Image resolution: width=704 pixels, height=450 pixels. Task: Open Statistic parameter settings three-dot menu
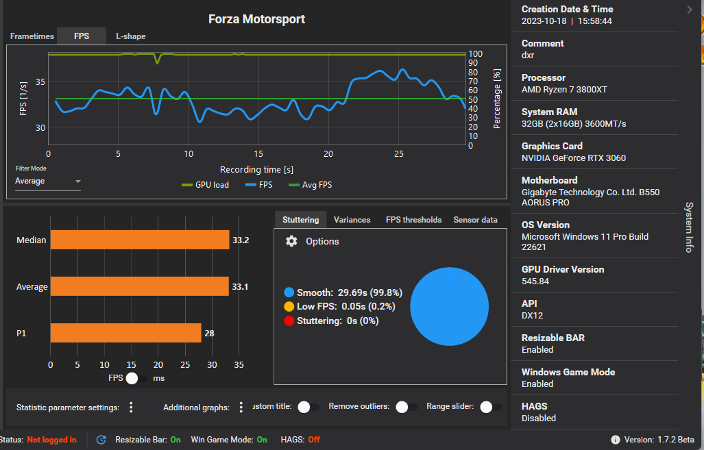(131, 408)
